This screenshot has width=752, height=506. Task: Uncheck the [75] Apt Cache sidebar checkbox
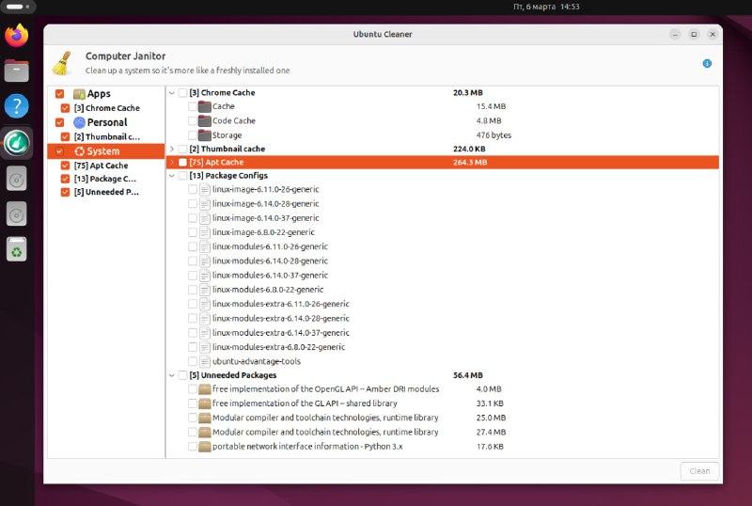tap(65, 166)
